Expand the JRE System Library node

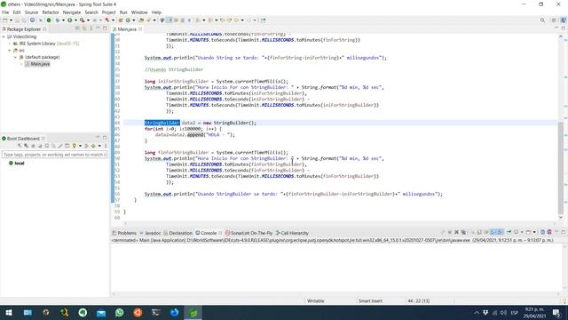10,44
